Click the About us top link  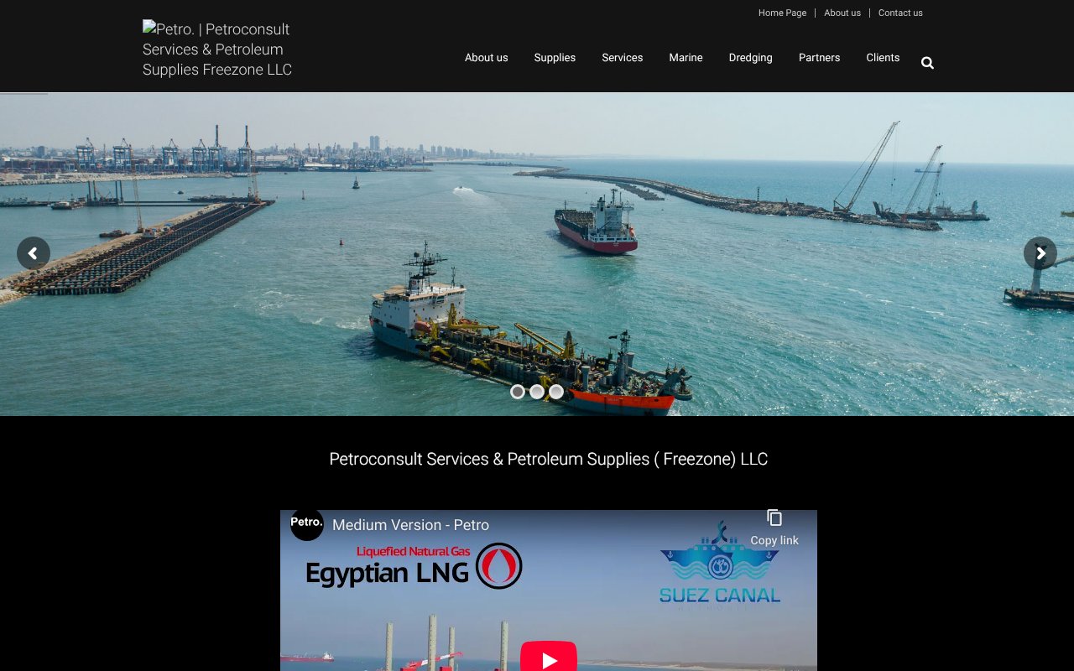(842, 13)
